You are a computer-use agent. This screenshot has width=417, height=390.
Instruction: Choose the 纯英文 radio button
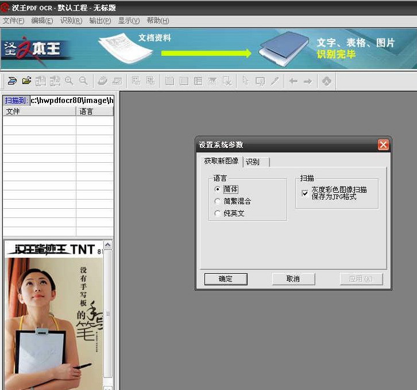coord(218,213)
